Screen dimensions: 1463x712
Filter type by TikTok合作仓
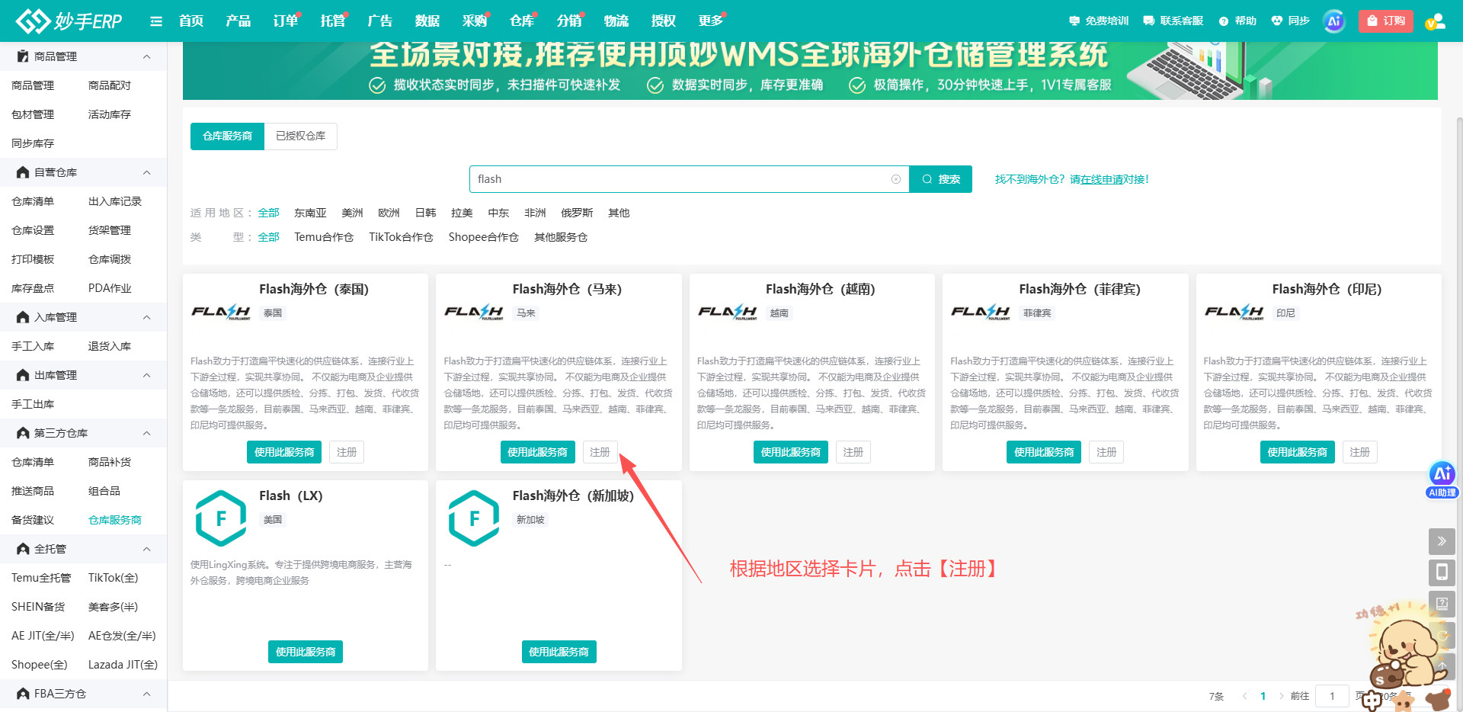(401, 237)
